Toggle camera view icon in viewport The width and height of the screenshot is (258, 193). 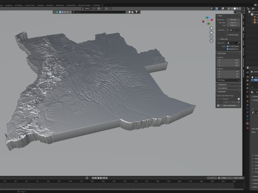(211, 36)
